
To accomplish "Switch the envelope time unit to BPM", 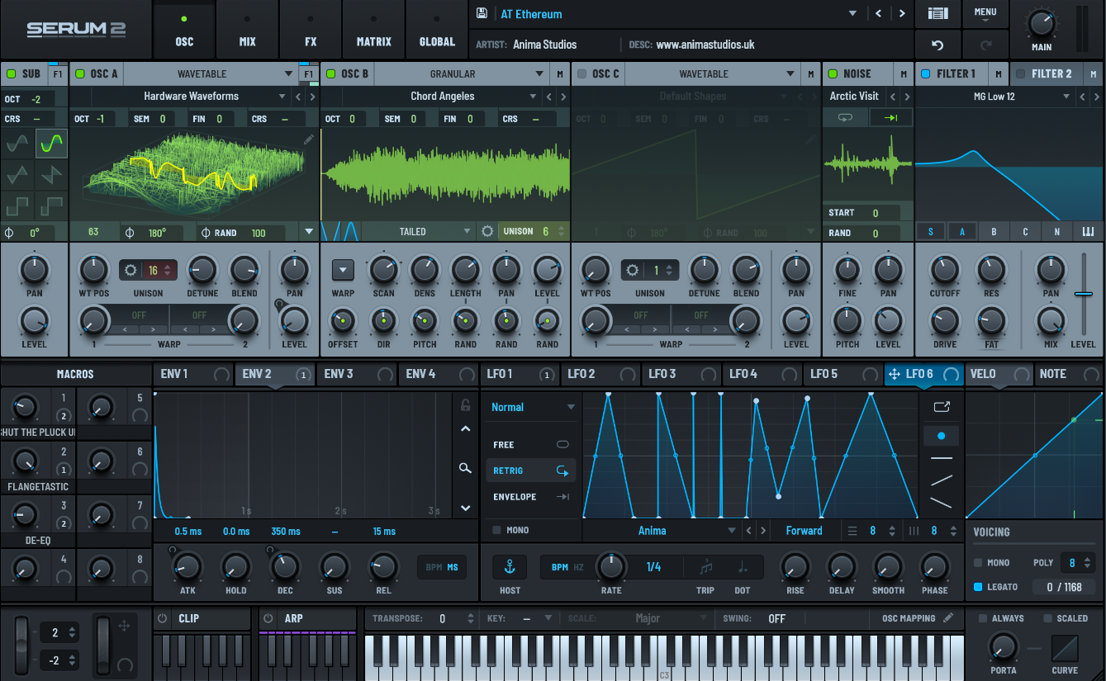I will pyautogui.click(x=434, y=567).
